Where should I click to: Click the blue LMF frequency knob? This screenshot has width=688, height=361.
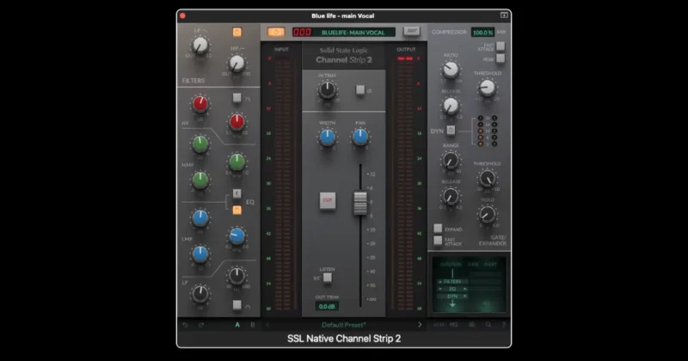pyautogui.click(x=237, y=236)
